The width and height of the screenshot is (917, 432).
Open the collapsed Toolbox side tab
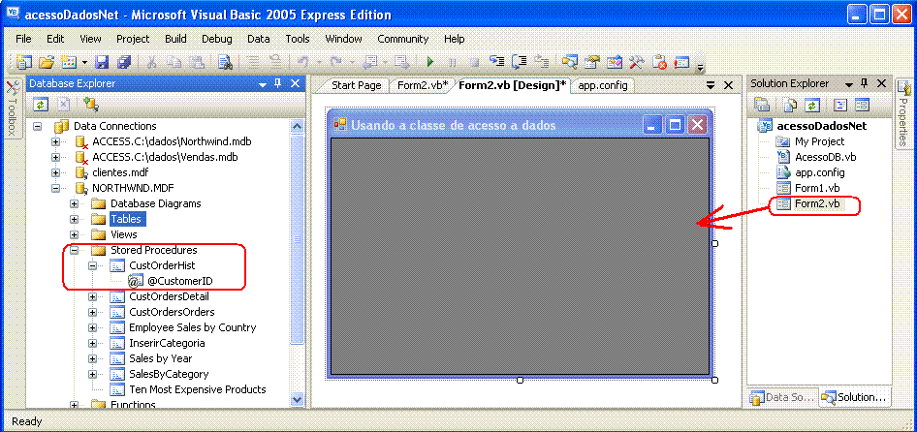pos(13,108)
